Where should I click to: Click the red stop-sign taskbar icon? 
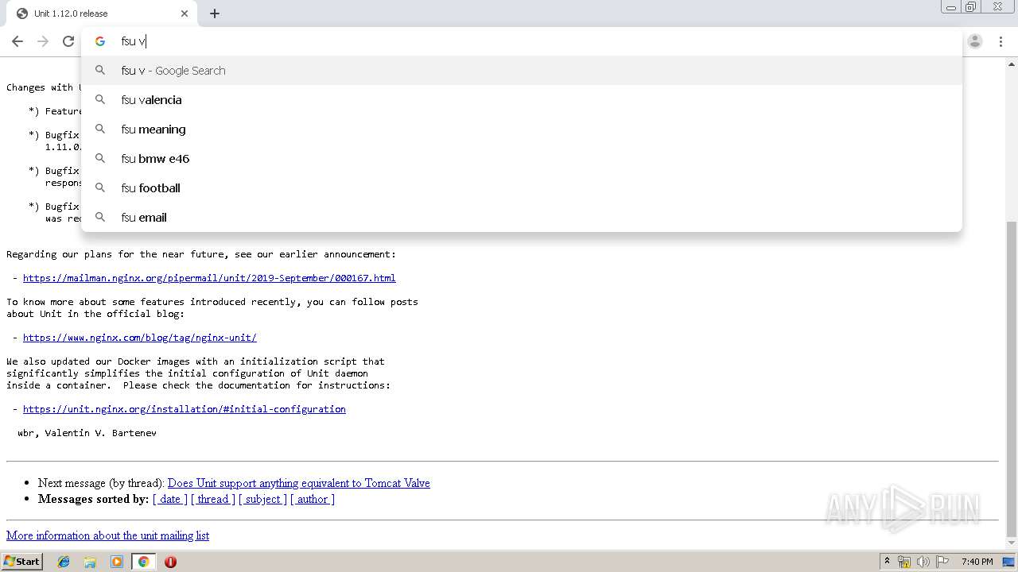170,562
